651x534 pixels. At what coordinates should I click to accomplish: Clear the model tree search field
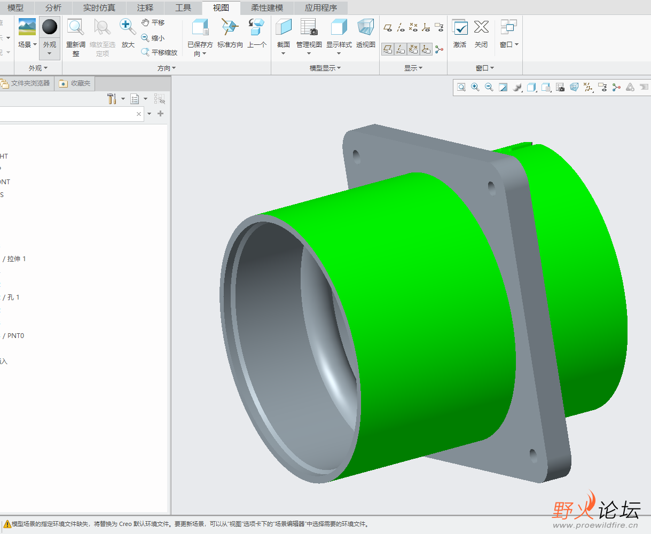(x=139, y=114)
